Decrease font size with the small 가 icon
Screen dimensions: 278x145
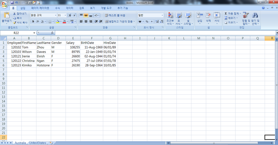[x=74, y=15]
